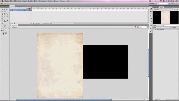Click the Linkage column header in library
The width and height of the screenshot is (179, 101).
(x=174, y=27)
